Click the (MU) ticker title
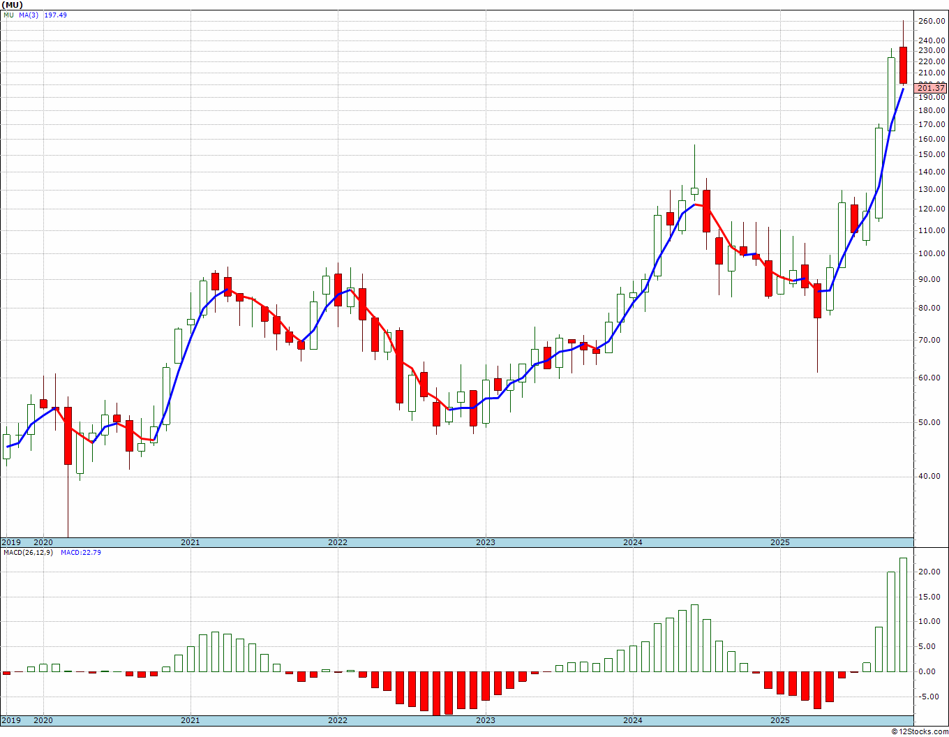Screen dimensions: 949x737 pos(13,5)
